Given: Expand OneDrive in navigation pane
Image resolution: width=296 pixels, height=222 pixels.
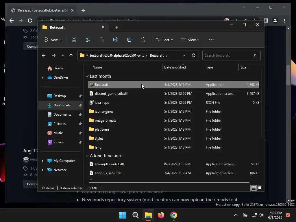Looking at the screenshot, I should [x=42, y=77].
